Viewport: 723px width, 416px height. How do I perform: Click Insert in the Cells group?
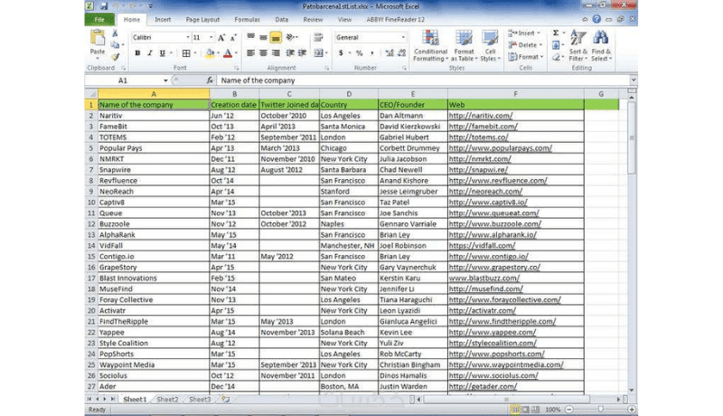point(524,33)
